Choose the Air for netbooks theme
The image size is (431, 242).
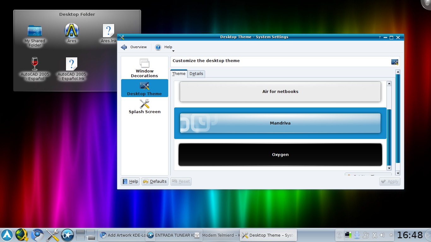coord(280,92)
